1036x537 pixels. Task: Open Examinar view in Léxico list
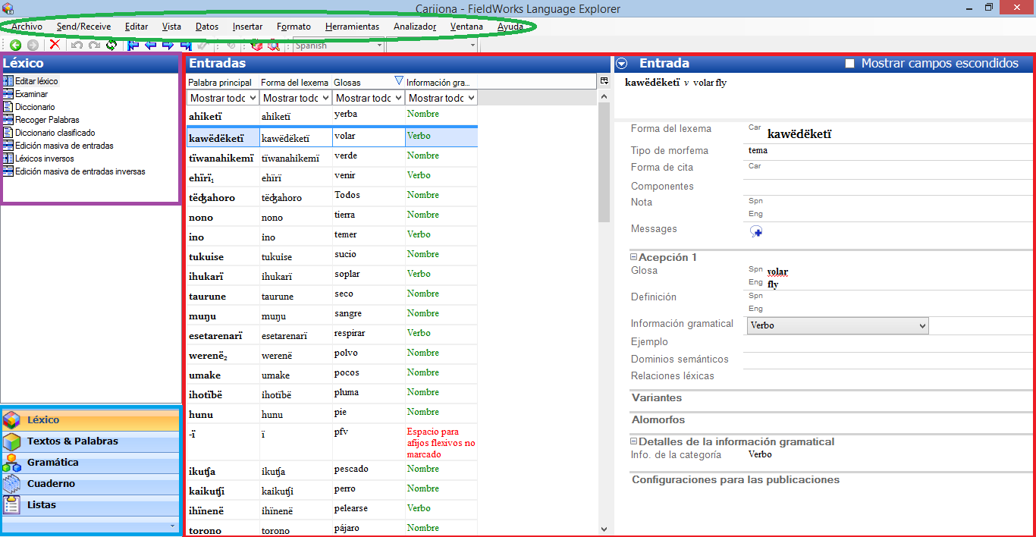pos(26,94)
